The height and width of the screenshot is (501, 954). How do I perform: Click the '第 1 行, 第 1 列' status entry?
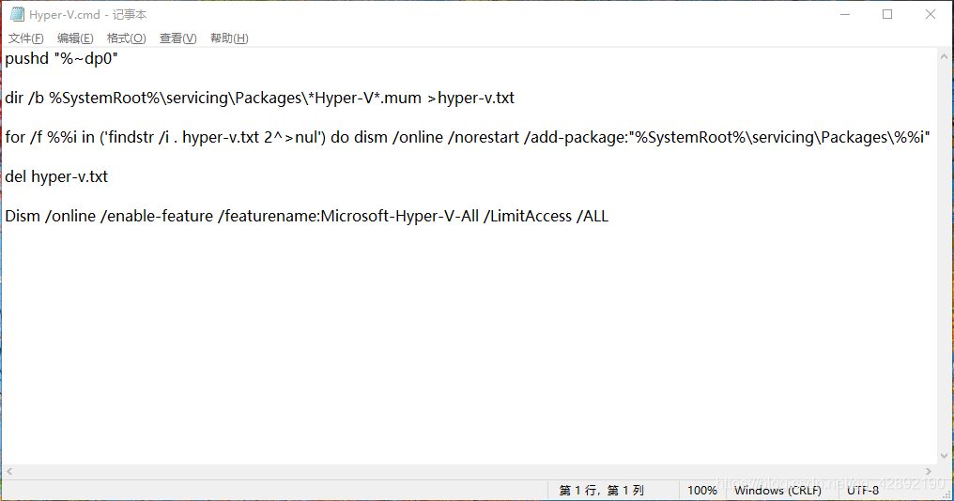[601, 490]
